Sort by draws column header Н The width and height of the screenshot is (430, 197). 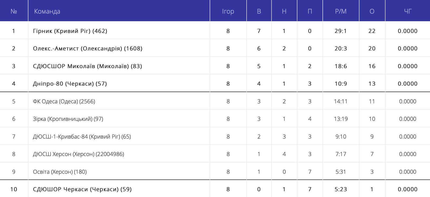tap(284, 11)
